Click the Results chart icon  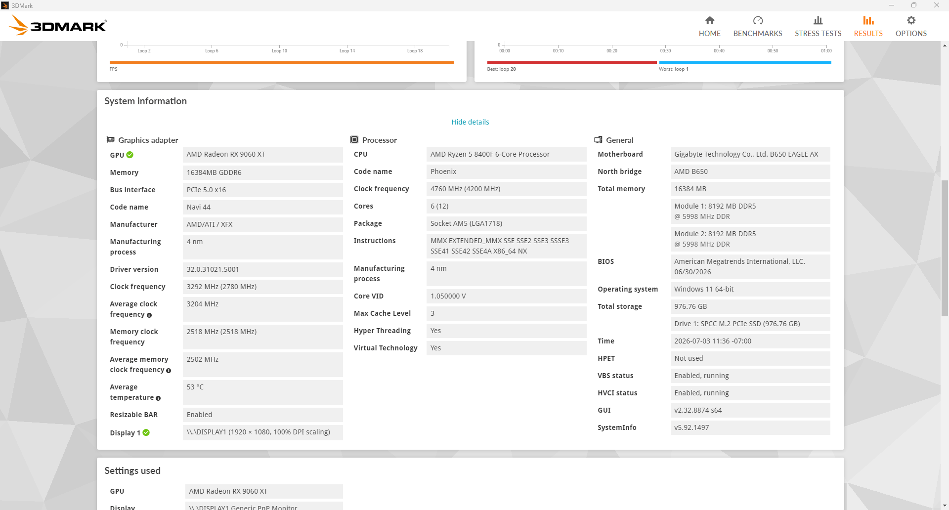pyautogui.click(x=868, y=20)
